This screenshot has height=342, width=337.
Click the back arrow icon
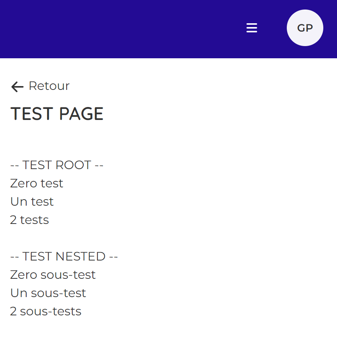[x=17, y=87]
